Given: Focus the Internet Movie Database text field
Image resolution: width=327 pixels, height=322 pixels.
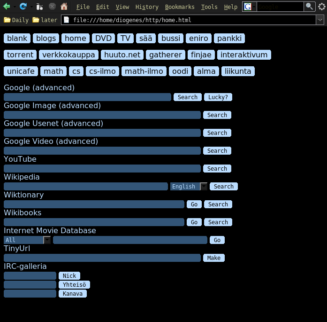Looking at the screenshot, I should pos(130,240).
